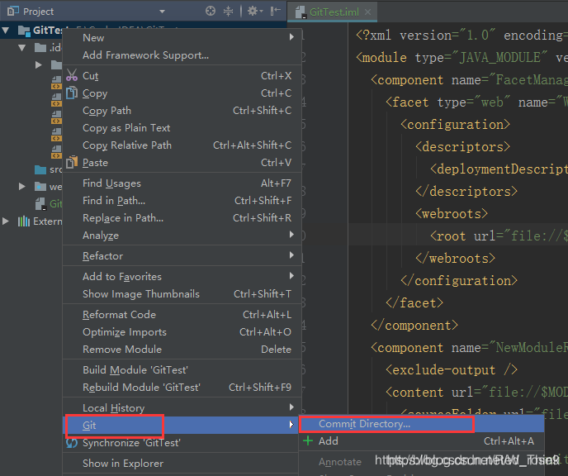Click the Synchronize refresh icon
568x476 pixels.
[x=72, y=443]
